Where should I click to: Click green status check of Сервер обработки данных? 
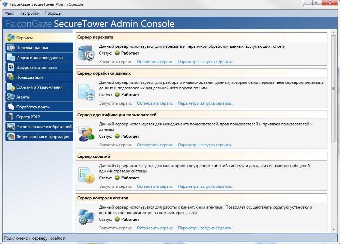[117, 94]
